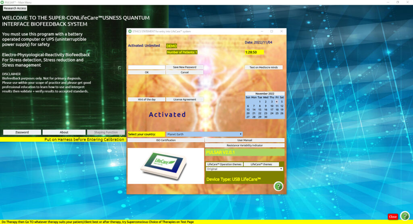Image resolution: width=413 pixels, height=224 pixels.
Task: Select the LifeCare Operation themes tab
Action: point(224,164)
